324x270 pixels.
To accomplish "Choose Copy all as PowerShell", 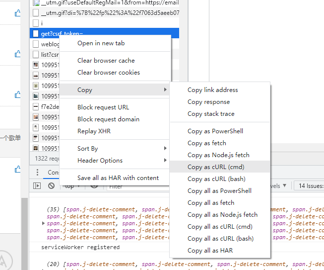I will tap(220, 191).
